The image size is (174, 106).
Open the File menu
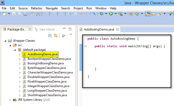[4, 8]
